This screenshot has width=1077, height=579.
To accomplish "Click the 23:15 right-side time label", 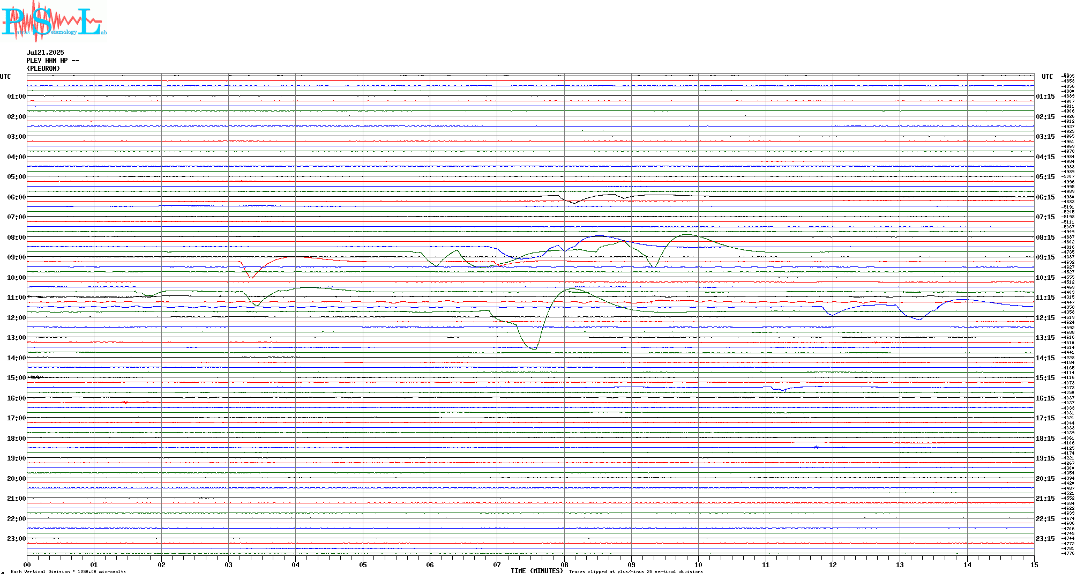I will pos(1045,539).
